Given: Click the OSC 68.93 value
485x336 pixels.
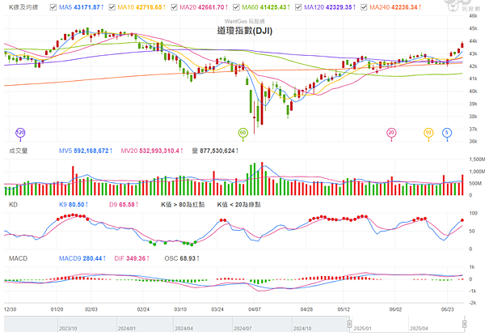Looking at the screenshot, I should 182,258.
